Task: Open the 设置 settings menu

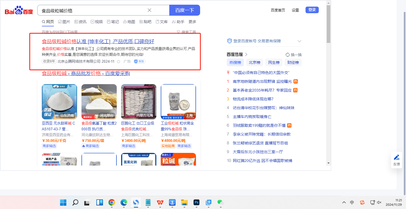Action: pos(295,10)
